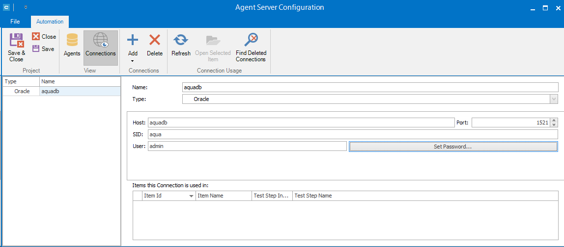Viewport: 564px width, 247px height.
Task: Increase the Port value with up arrow
Action: pyautogui.click(x=554, y=121)
